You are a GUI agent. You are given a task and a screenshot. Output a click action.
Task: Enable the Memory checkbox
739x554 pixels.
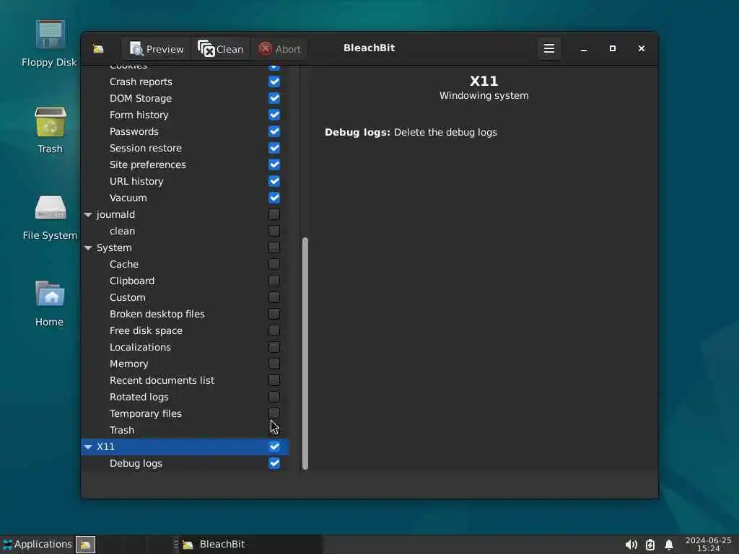click(x=274, y=364)
